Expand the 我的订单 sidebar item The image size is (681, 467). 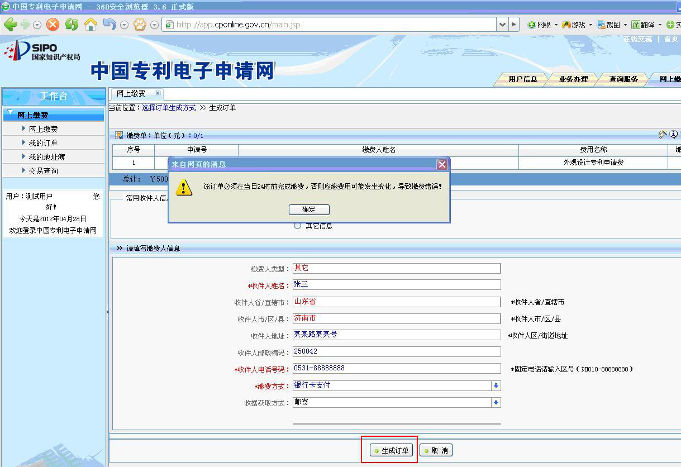pos(43,143)
